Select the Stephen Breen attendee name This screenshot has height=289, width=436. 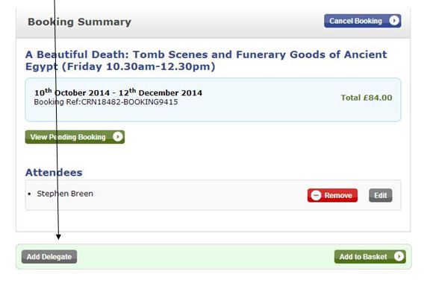coord(65,194)
